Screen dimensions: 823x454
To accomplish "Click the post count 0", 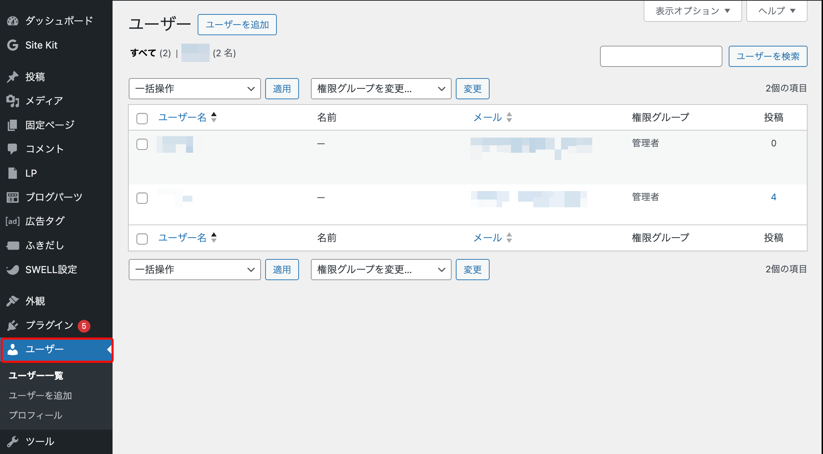I will tap(774, 143).
